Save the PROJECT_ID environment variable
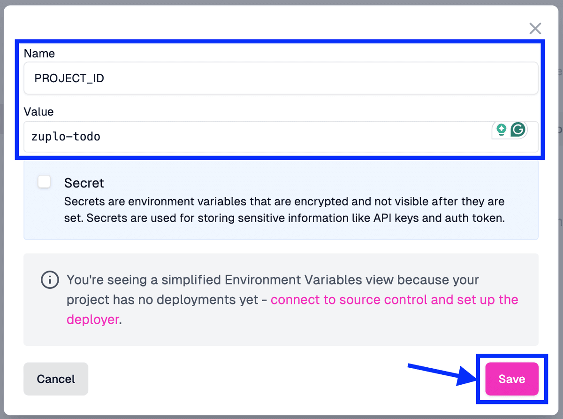 [x=511, y=379]
